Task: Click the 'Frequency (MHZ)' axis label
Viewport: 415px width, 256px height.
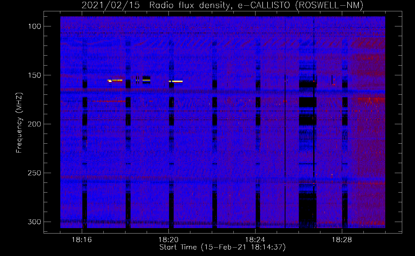Action: [19, 123]
